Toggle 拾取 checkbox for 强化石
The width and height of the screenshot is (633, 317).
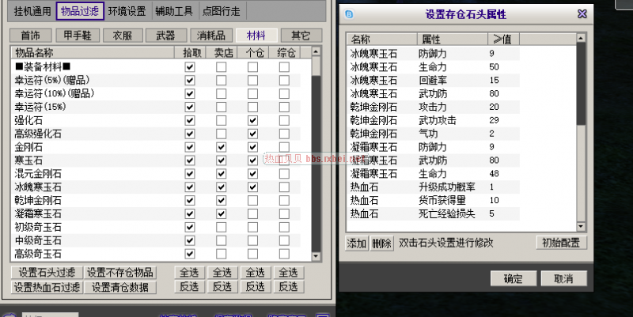pos(189,120)
